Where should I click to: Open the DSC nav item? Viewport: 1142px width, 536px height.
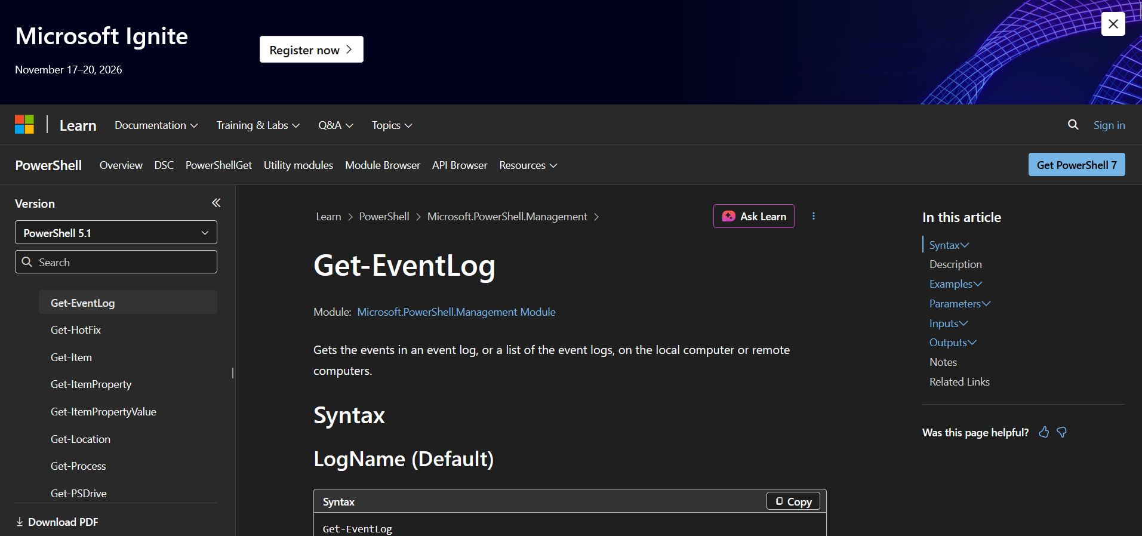pyautogui.click(x=164, y=165)
